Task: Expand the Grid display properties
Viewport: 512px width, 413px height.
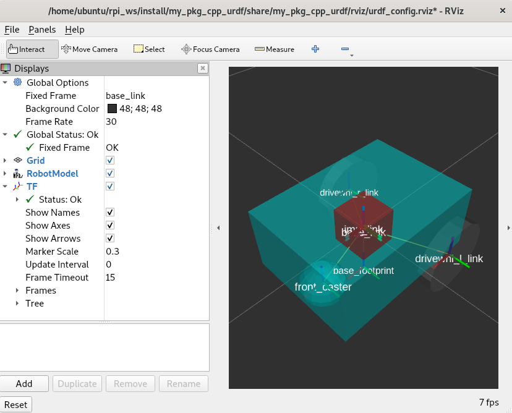Action: pos(4,160)
